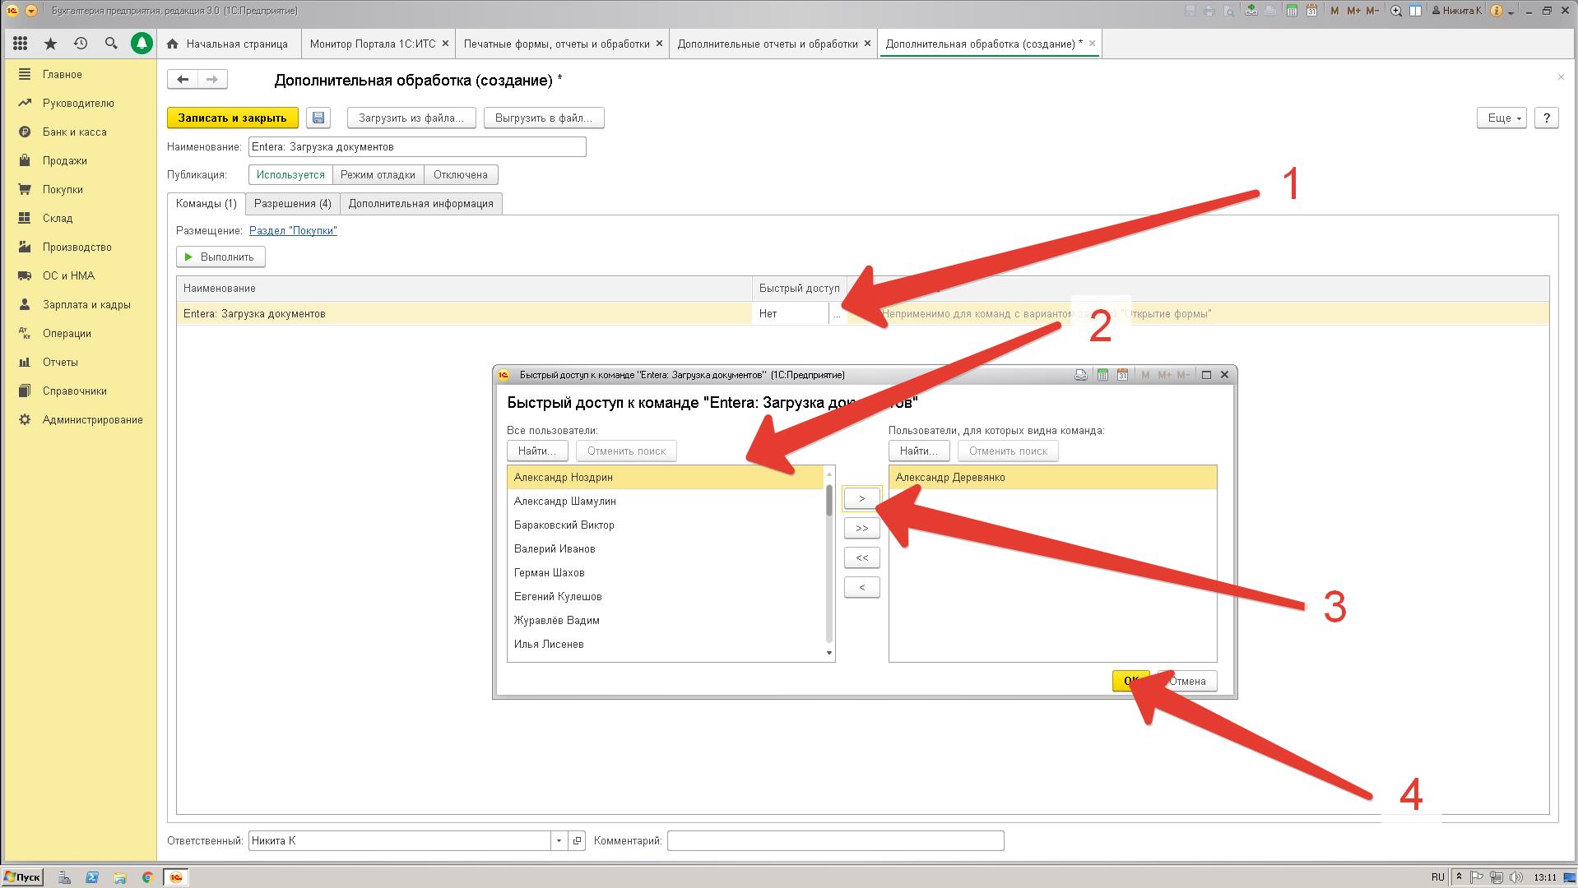Open the search magnifier icon
Screen dimensions: 1578x888
tap(111, 44)
